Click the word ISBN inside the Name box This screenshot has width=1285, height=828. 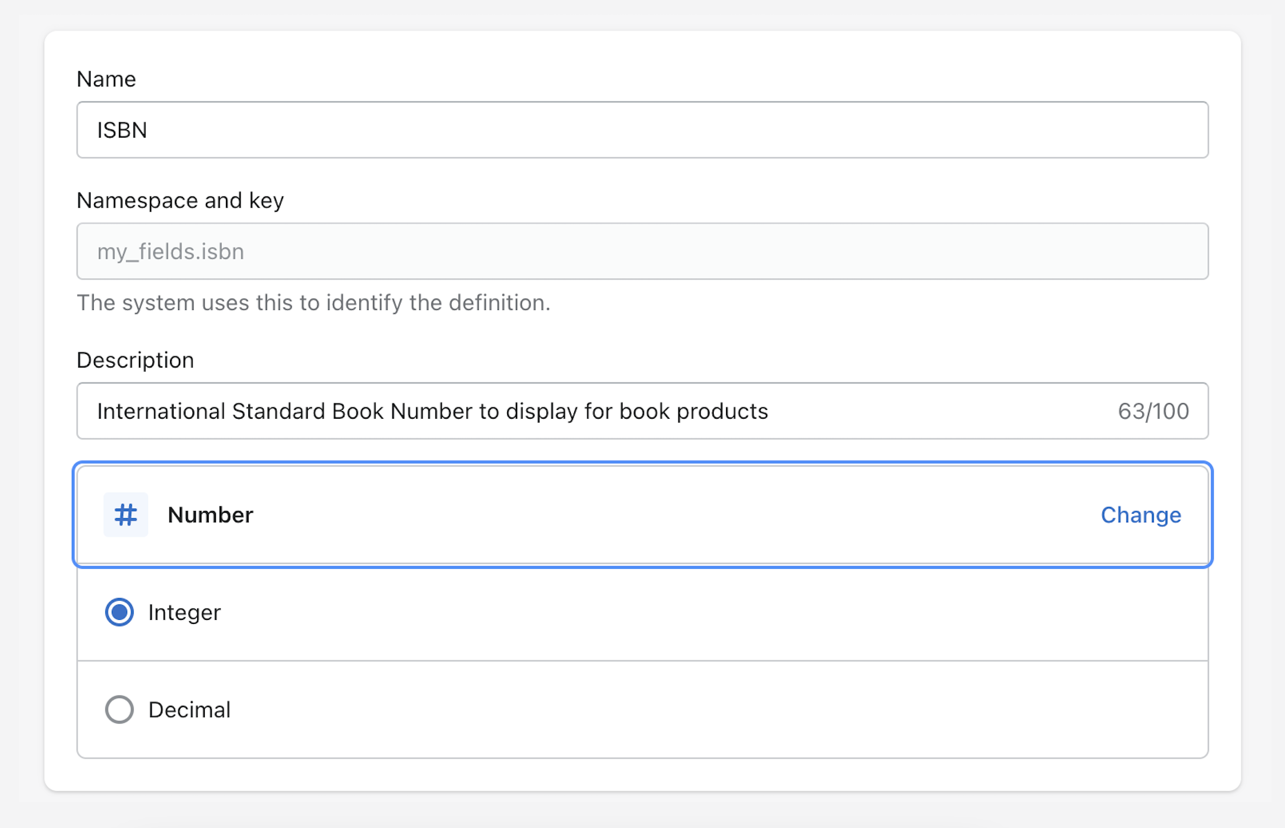pos(122,130)
